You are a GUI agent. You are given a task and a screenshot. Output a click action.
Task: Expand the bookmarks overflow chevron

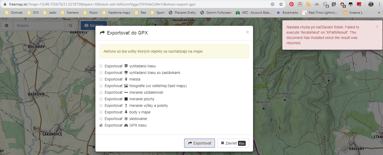pyautogui.click(x=379, y=12)
